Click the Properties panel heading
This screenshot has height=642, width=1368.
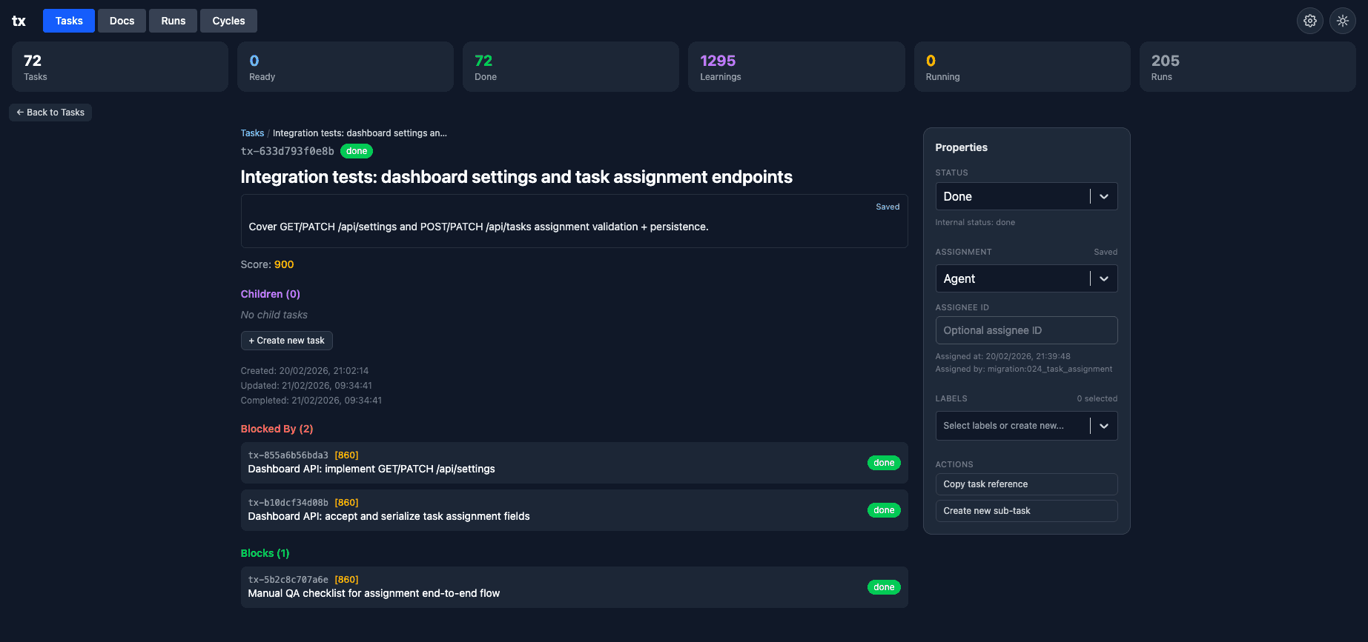pos(961,147)
